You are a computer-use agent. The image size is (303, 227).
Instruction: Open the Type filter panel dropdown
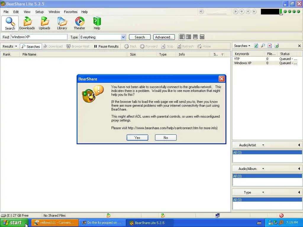(263, 192)
